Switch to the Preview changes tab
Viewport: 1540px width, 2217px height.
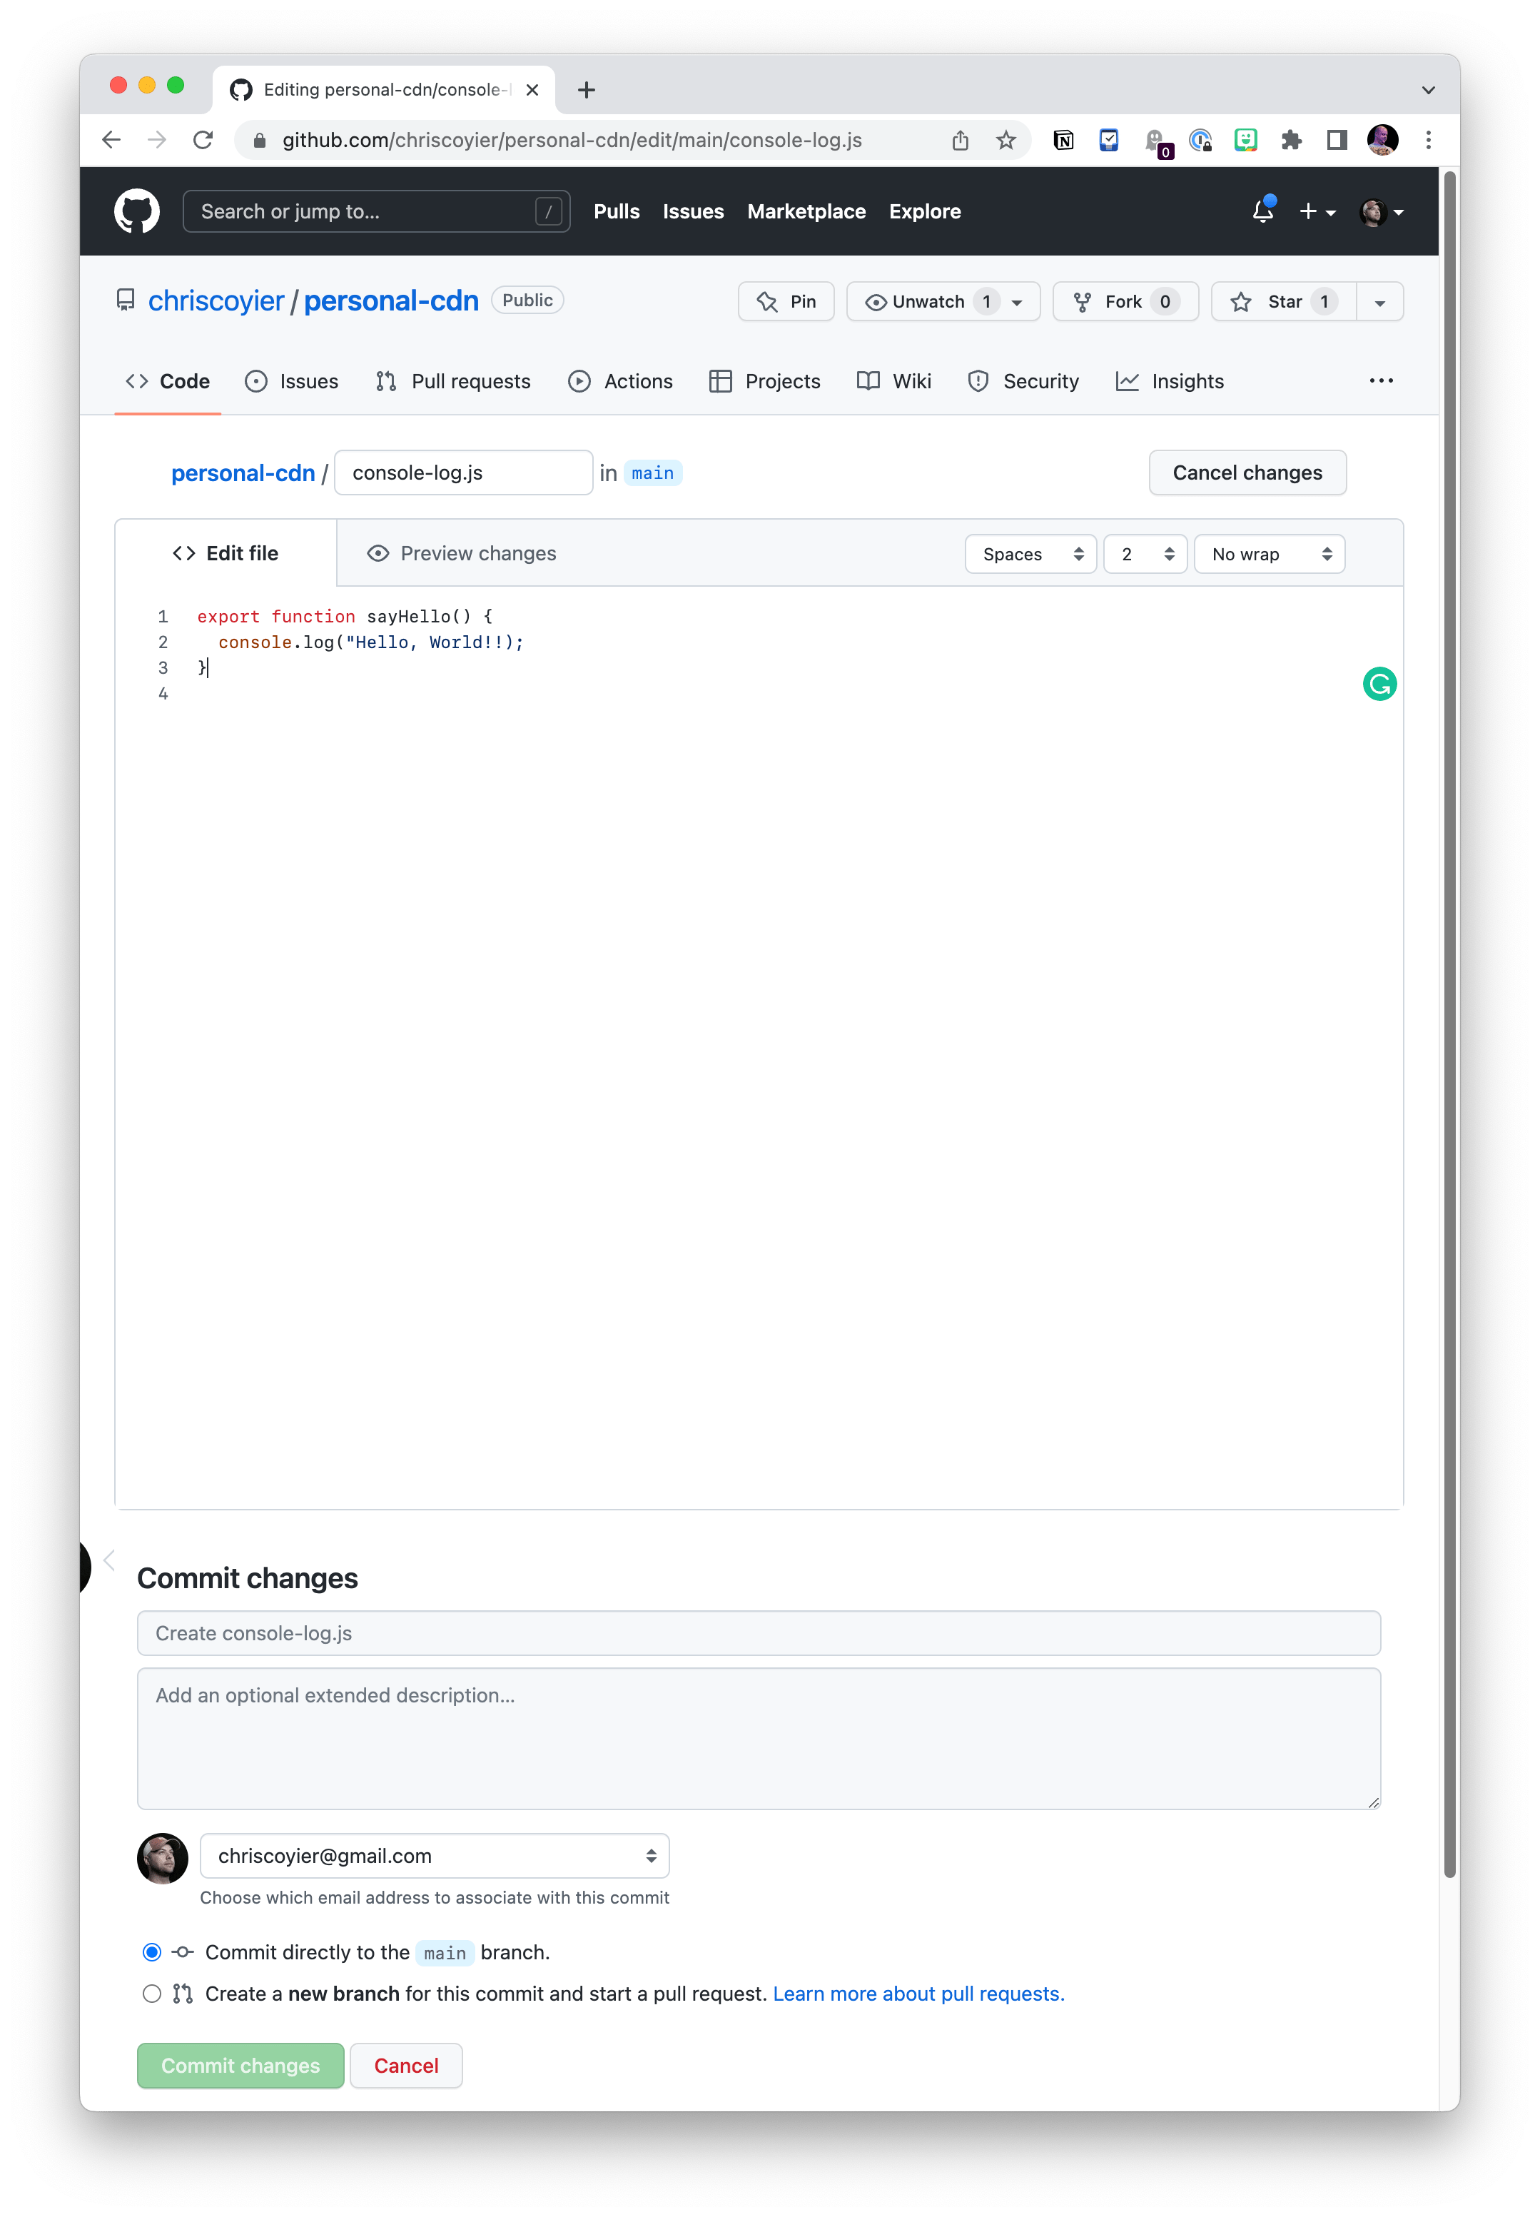461,554
